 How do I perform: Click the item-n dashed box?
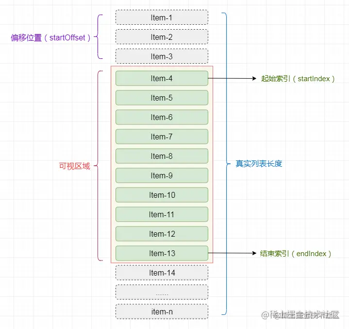click(x=162, y=312)
